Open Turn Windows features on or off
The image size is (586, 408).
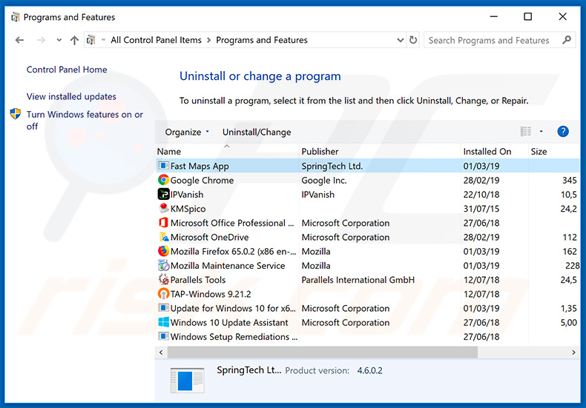(85, 120)
